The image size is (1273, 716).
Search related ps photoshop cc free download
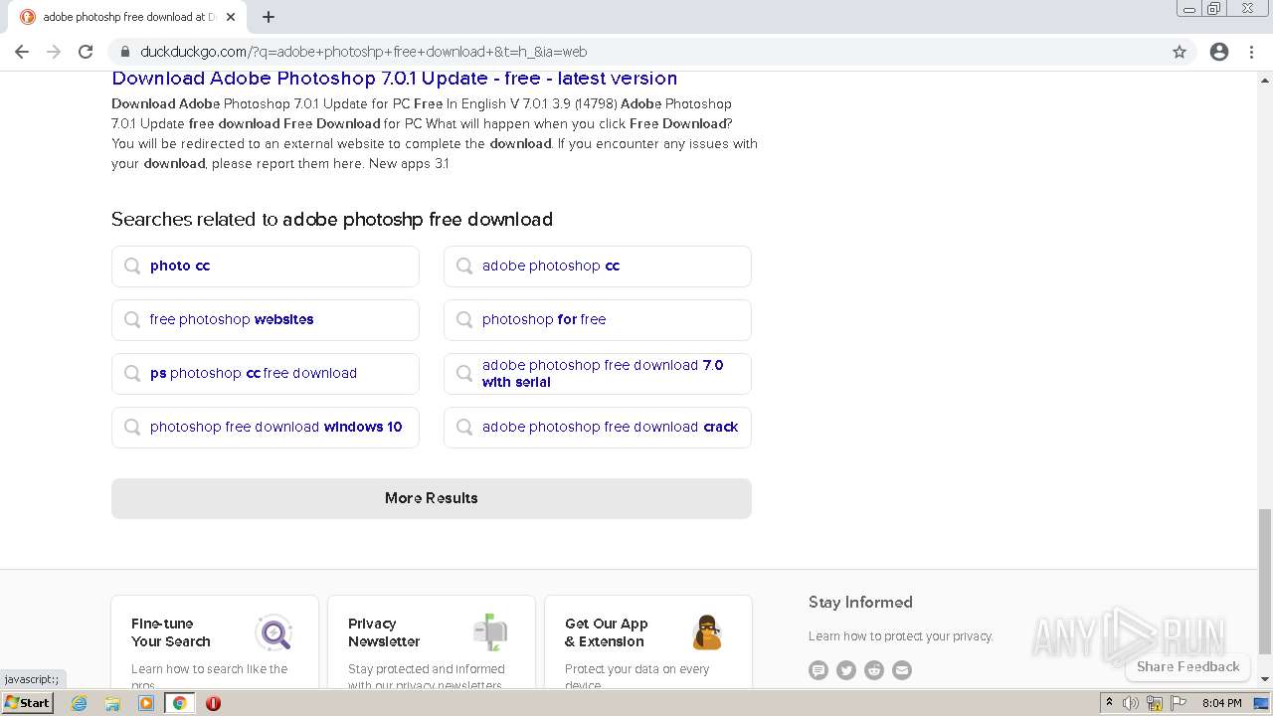[x=266, y=373]
